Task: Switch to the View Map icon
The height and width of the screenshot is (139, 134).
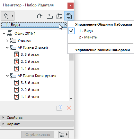Action: tap(50, 16)
